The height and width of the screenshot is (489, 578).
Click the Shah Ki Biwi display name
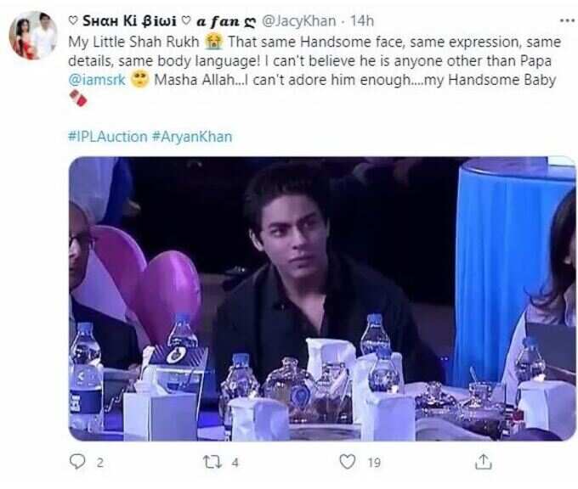[130, 21]
